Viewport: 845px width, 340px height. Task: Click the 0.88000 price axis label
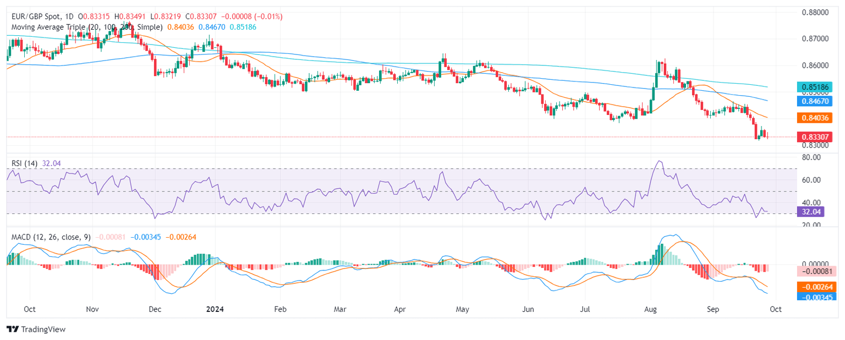816,12
